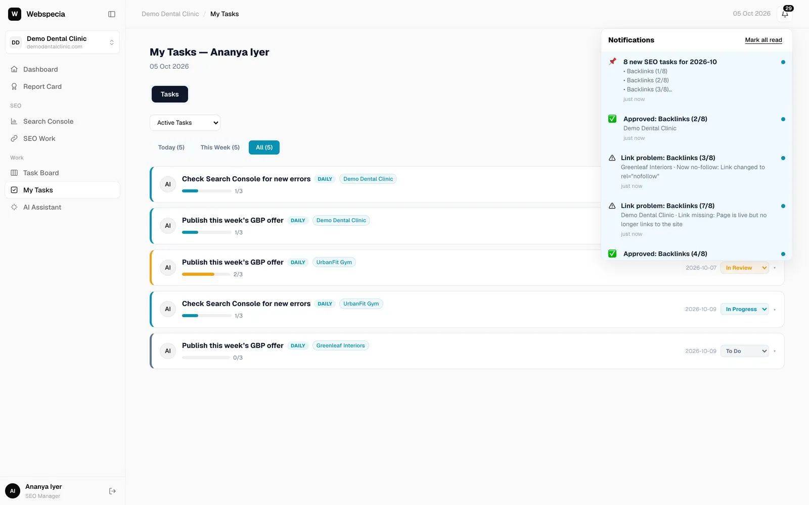This screenshot has height=505, width=809.
Task: Click the Task Board columns icon
Action: point(14,173)
